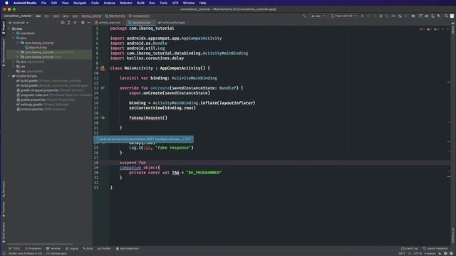456x256 pixels.
Task: Click the Debug app bug icon
Action: click(x=381, y=16)
